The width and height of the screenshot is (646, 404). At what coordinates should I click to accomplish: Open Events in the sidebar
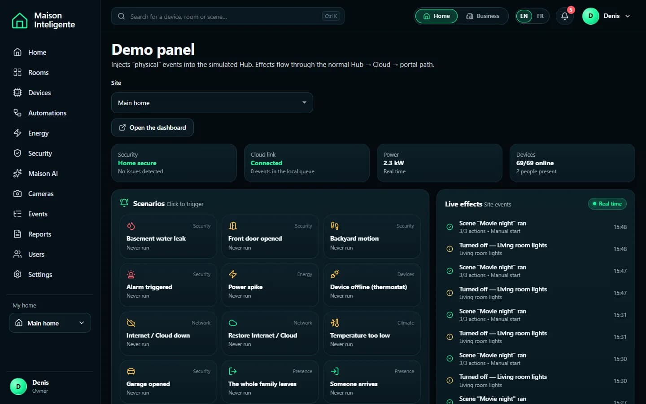click(x=50, y=214)
